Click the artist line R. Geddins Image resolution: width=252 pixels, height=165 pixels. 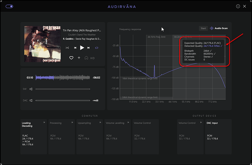pos(82,39)
